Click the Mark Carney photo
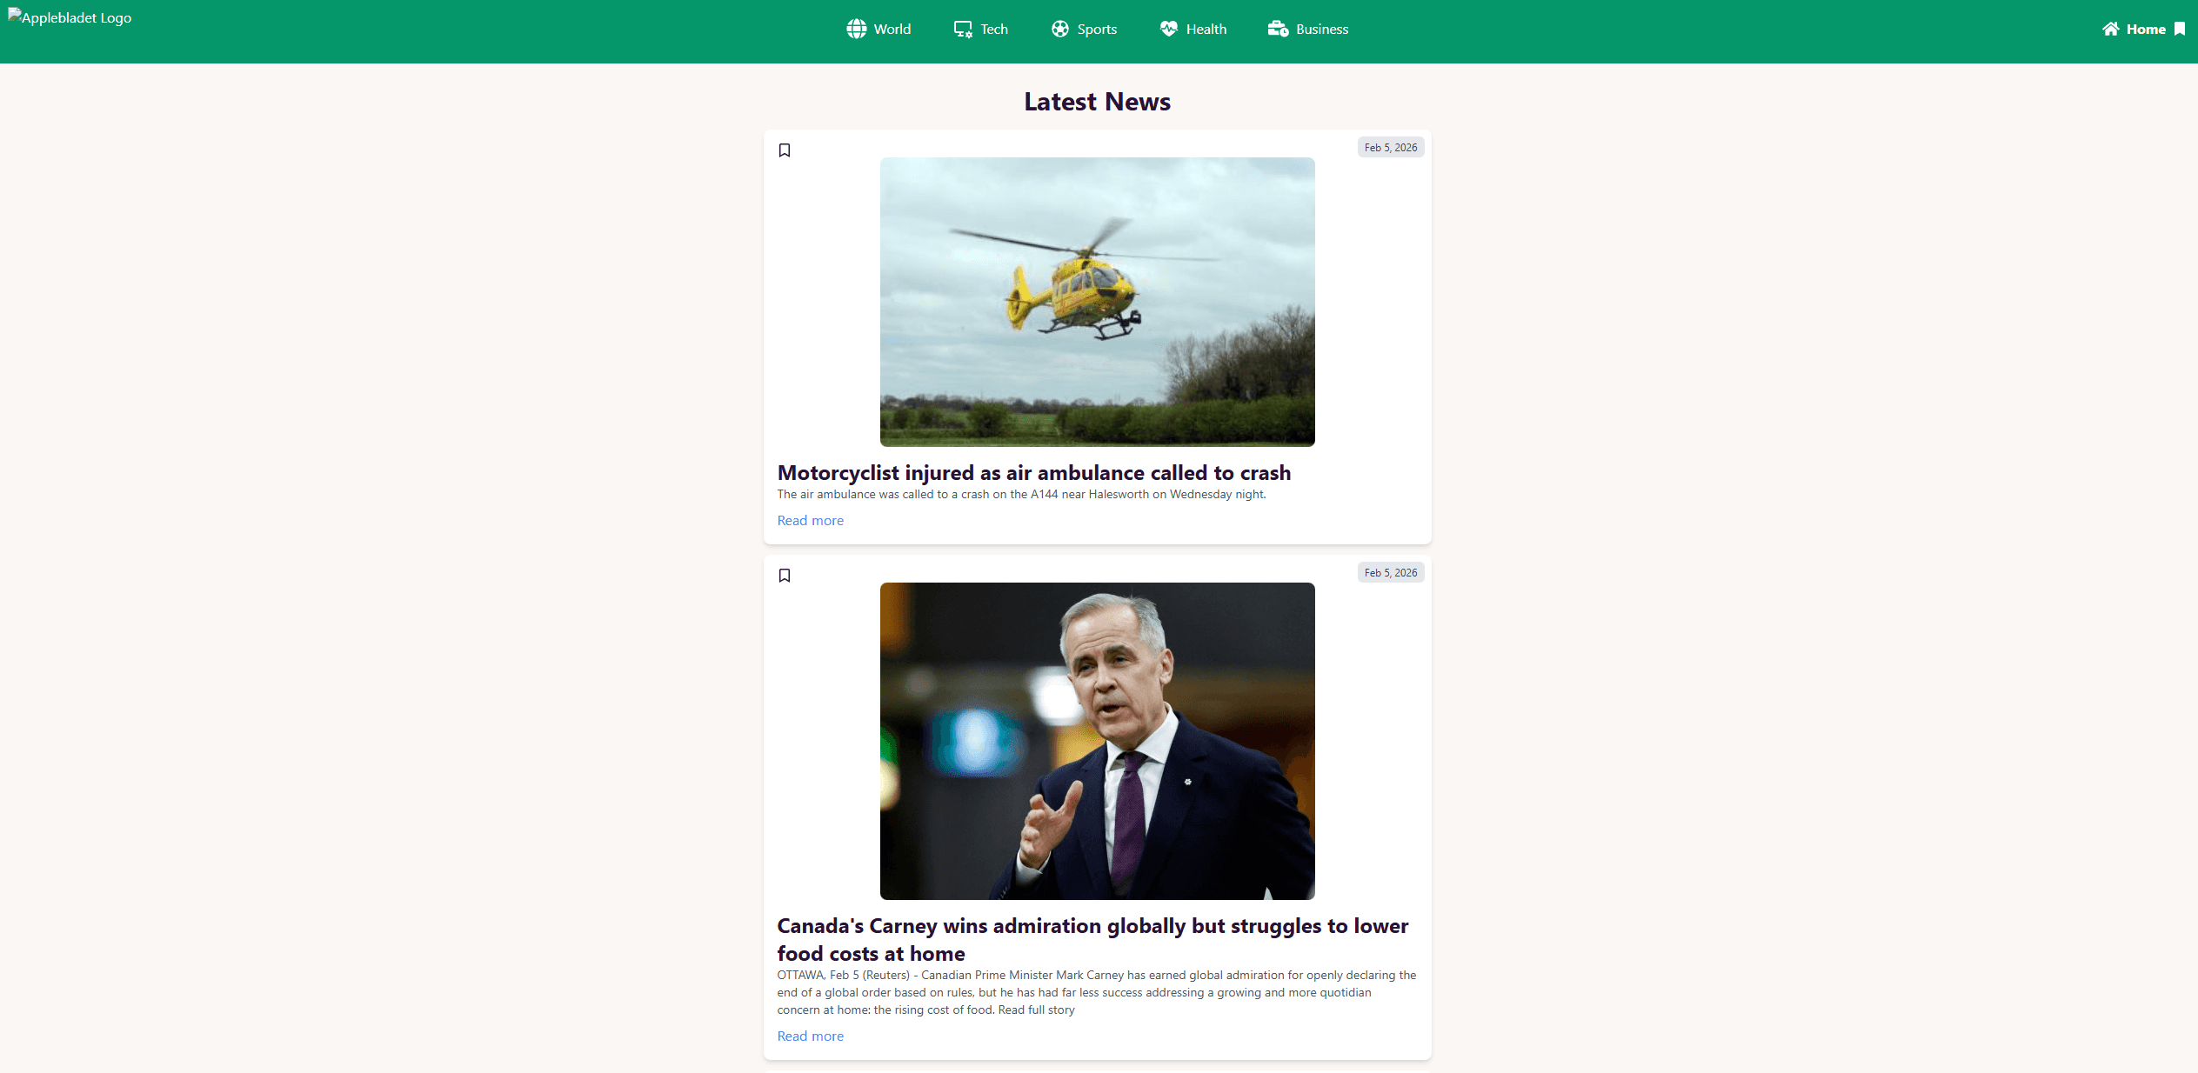 coord(1096,740)
